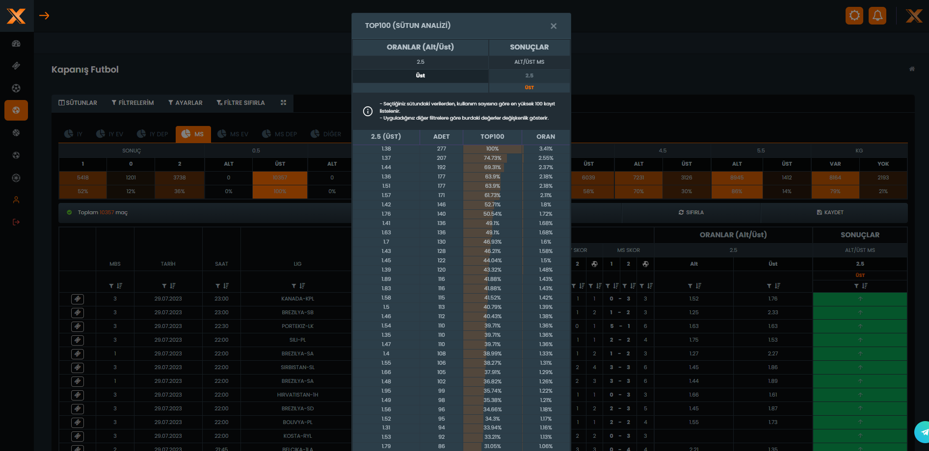This screenshot has width=929, height=451.
Task: Close the TOP100 column analysis dialog
Action: 554,26
